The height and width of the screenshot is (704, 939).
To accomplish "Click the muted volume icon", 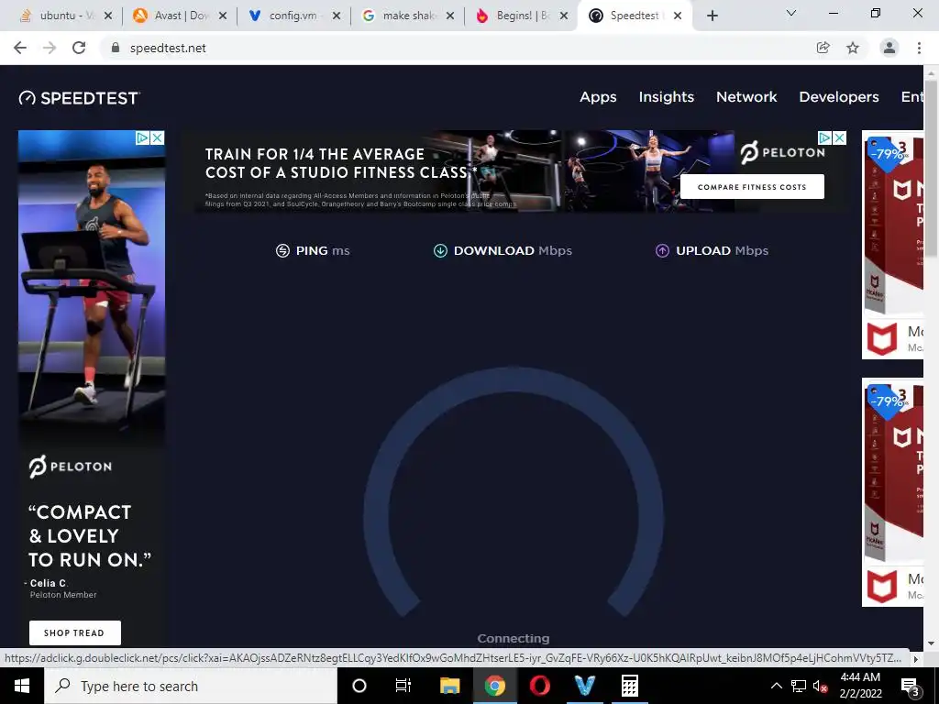I will (x=821, y=687).
